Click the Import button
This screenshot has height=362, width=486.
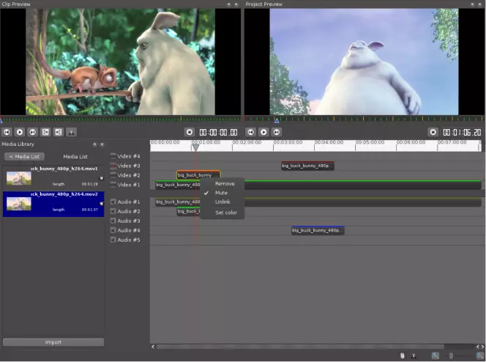pos(53,342)
